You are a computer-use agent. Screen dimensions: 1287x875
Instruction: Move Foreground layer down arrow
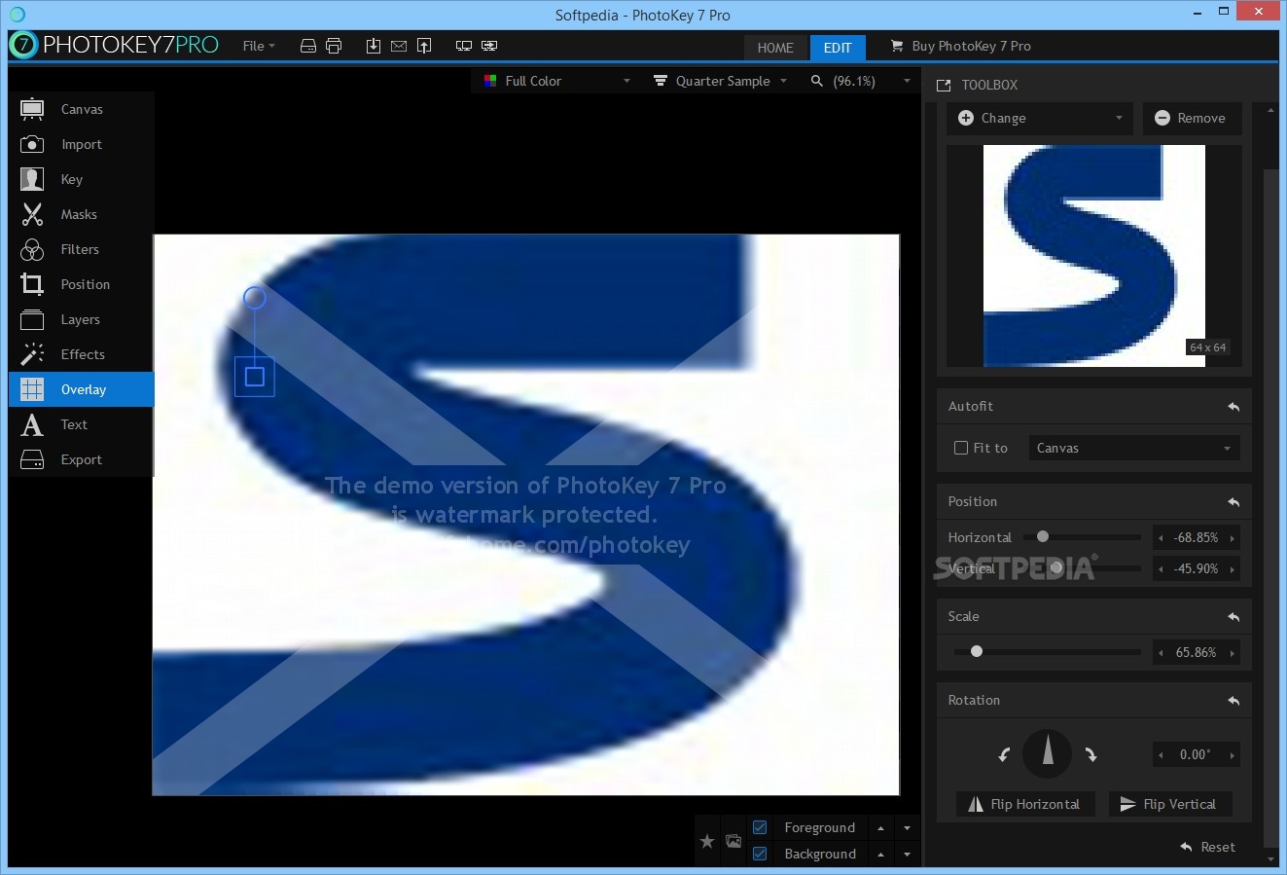[907, 827]
